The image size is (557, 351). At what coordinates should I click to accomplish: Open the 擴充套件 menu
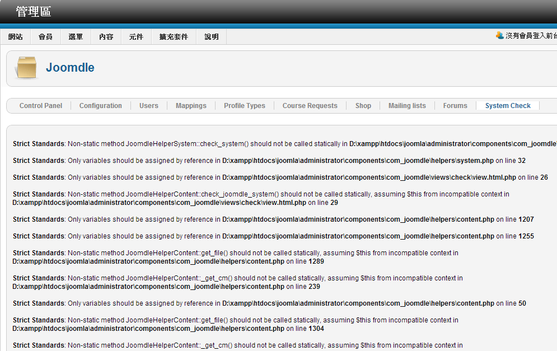174,36
